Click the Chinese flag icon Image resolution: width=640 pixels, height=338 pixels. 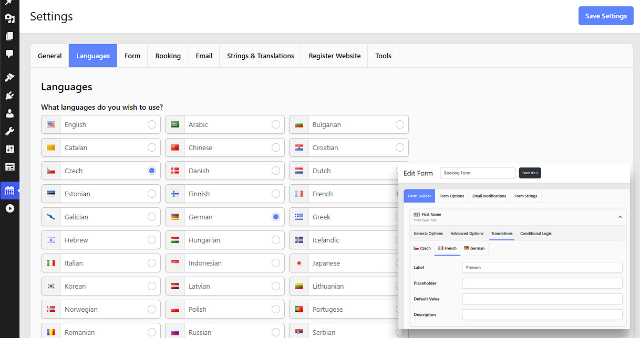tap(175, 147)
